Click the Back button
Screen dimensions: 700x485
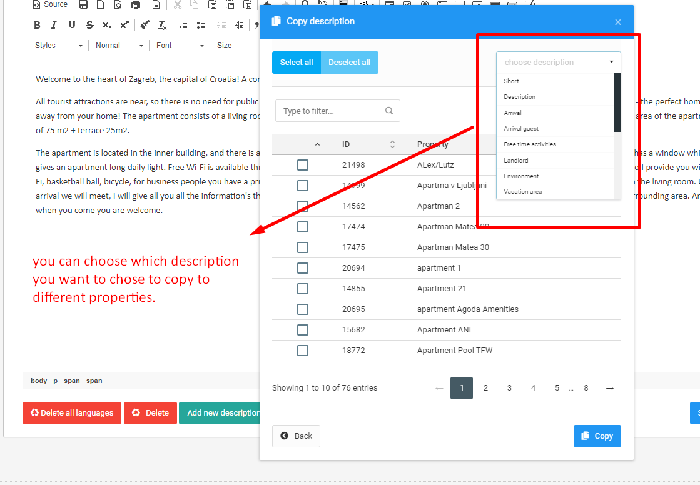click(296, 436)
